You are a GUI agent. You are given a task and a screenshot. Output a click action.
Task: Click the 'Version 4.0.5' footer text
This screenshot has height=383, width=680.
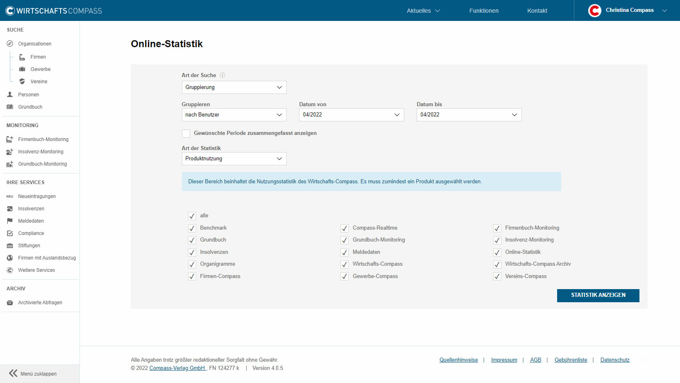(267, 368)
